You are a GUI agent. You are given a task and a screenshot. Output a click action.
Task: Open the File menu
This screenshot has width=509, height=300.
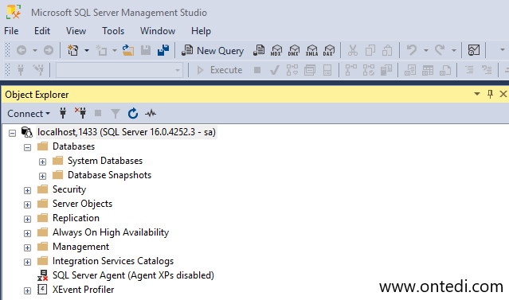coord(11,31)
